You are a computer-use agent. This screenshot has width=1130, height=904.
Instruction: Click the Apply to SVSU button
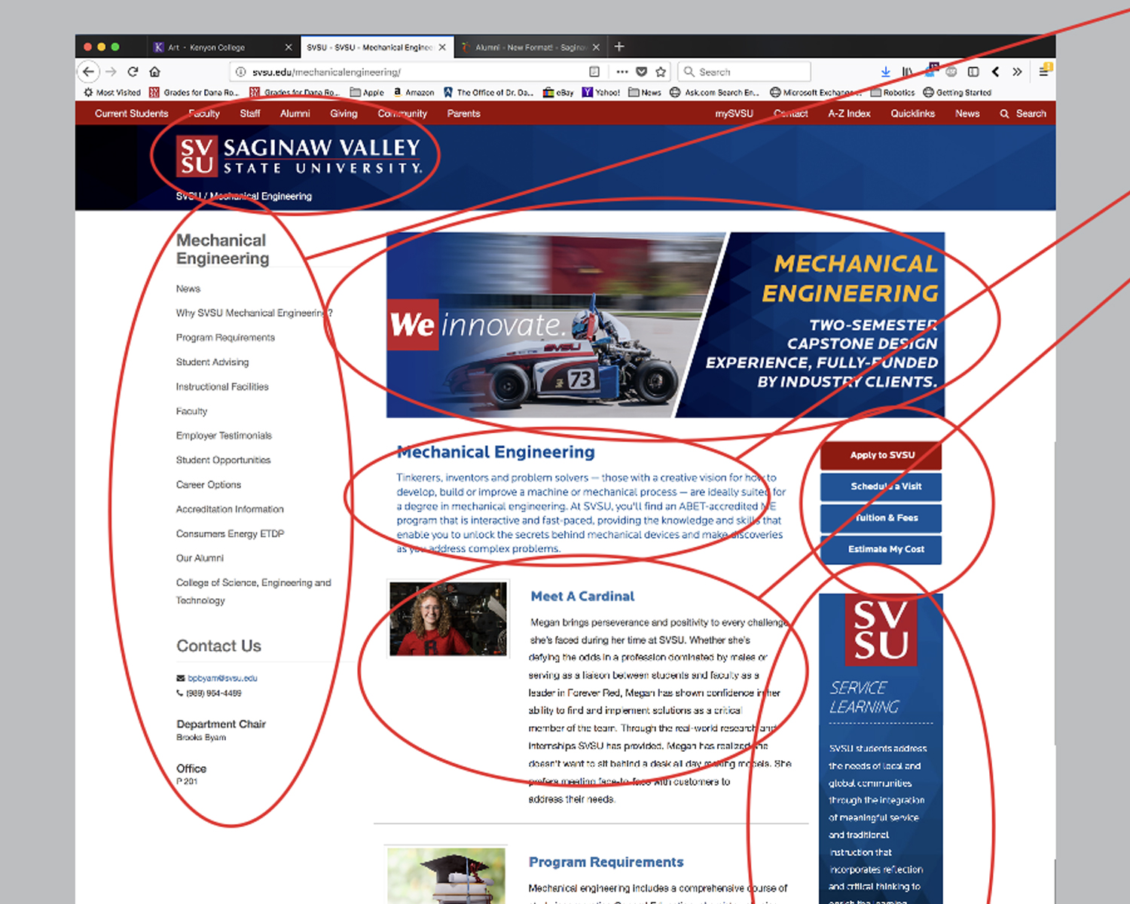[x=881, y=455]
